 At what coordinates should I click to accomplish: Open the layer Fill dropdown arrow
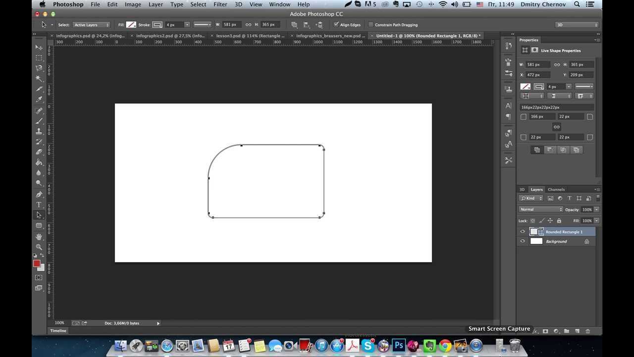pyautogui.click(x=597, y=221)
